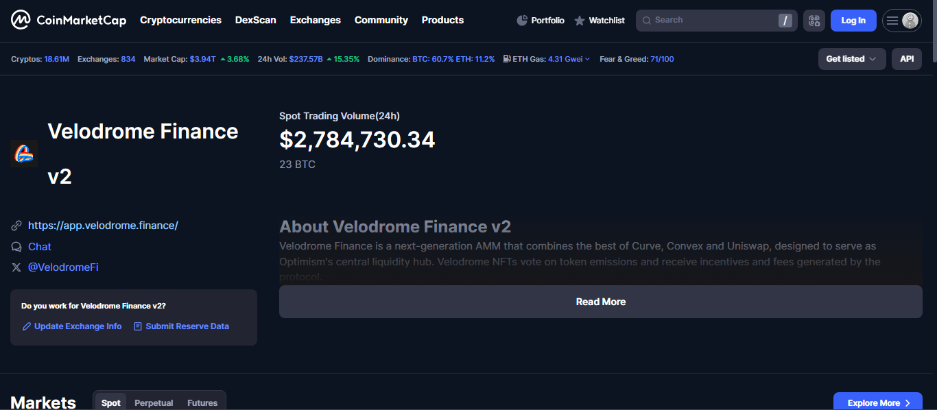Click the ETH gas pump icon
The width and height of the screenshot is (937, 410).
tap(507, 59)
